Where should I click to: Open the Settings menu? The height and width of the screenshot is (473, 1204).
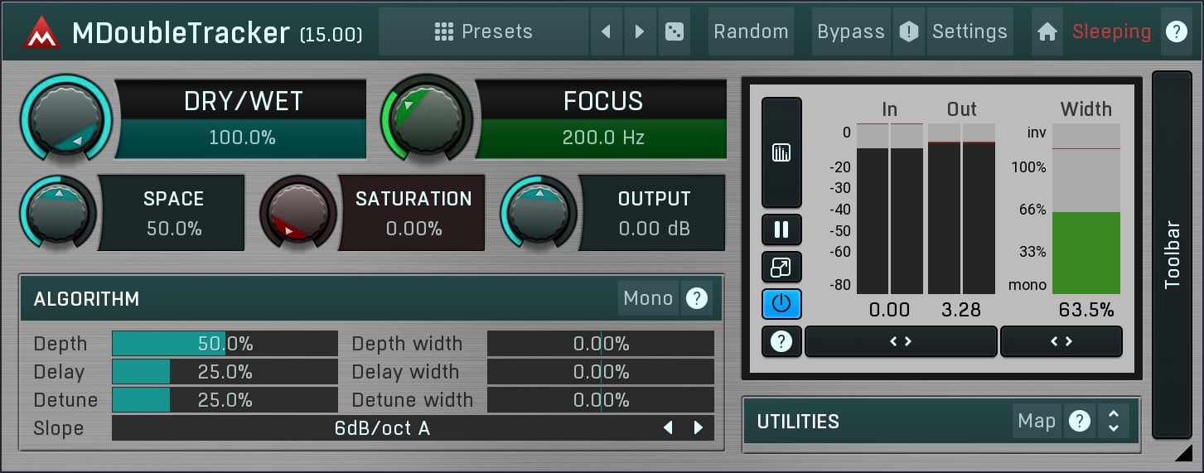(x=969, y=32)
